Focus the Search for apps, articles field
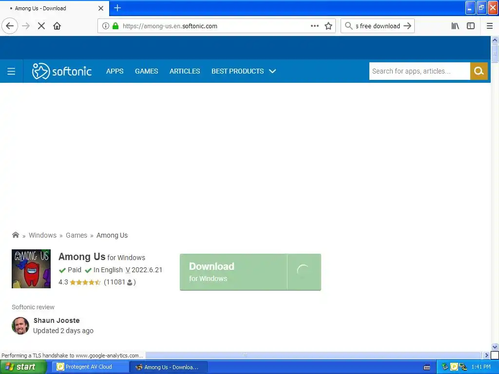The width and height of the screenshot is (499, 374). 420,71
